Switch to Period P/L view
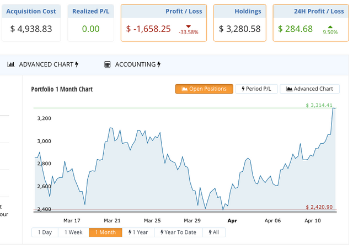 pos(256,89)
